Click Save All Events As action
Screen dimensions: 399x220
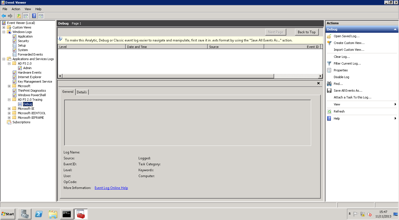(348, 91)
